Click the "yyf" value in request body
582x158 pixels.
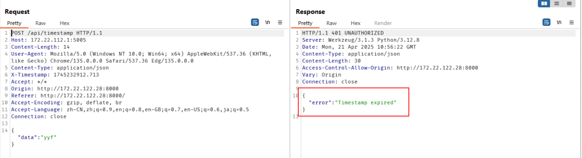(x=48, y=137)
